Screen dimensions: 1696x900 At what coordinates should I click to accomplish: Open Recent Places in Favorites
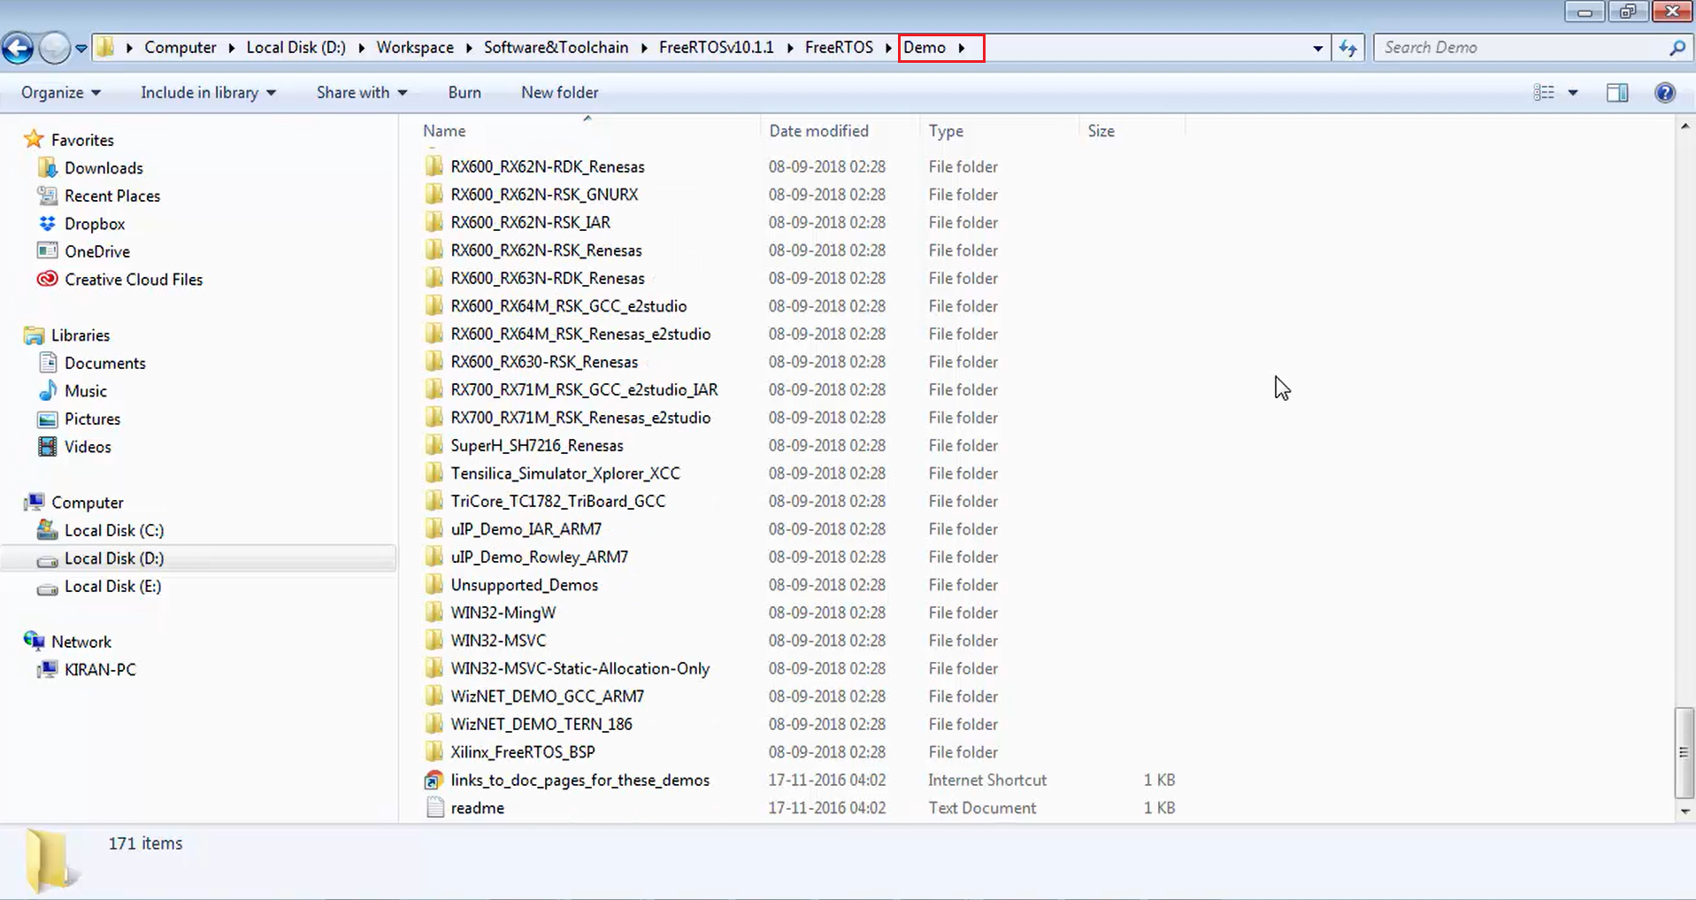click(x=112, y=196)
